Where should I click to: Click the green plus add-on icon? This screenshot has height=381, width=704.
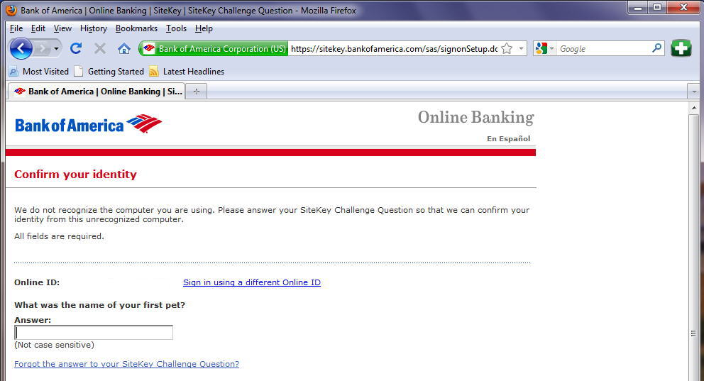pyautogui.click(x=681, y=48)
